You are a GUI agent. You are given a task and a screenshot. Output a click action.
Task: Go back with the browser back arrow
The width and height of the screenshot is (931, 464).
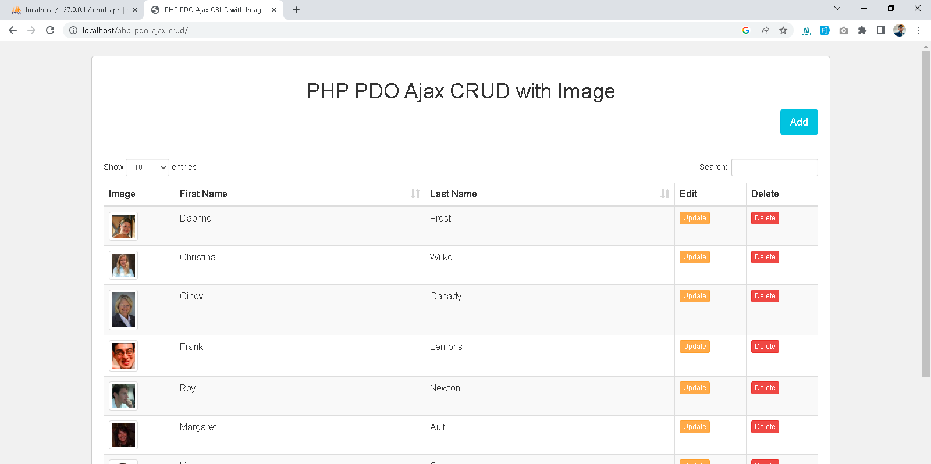click(x=13, y=30)
